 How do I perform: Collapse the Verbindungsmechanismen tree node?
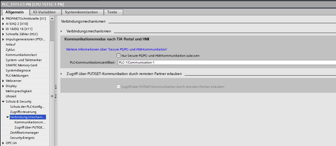point(8,117)
